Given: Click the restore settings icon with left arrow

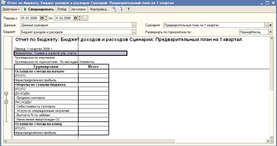Looking at the screenshot, I should click(114, 9).
